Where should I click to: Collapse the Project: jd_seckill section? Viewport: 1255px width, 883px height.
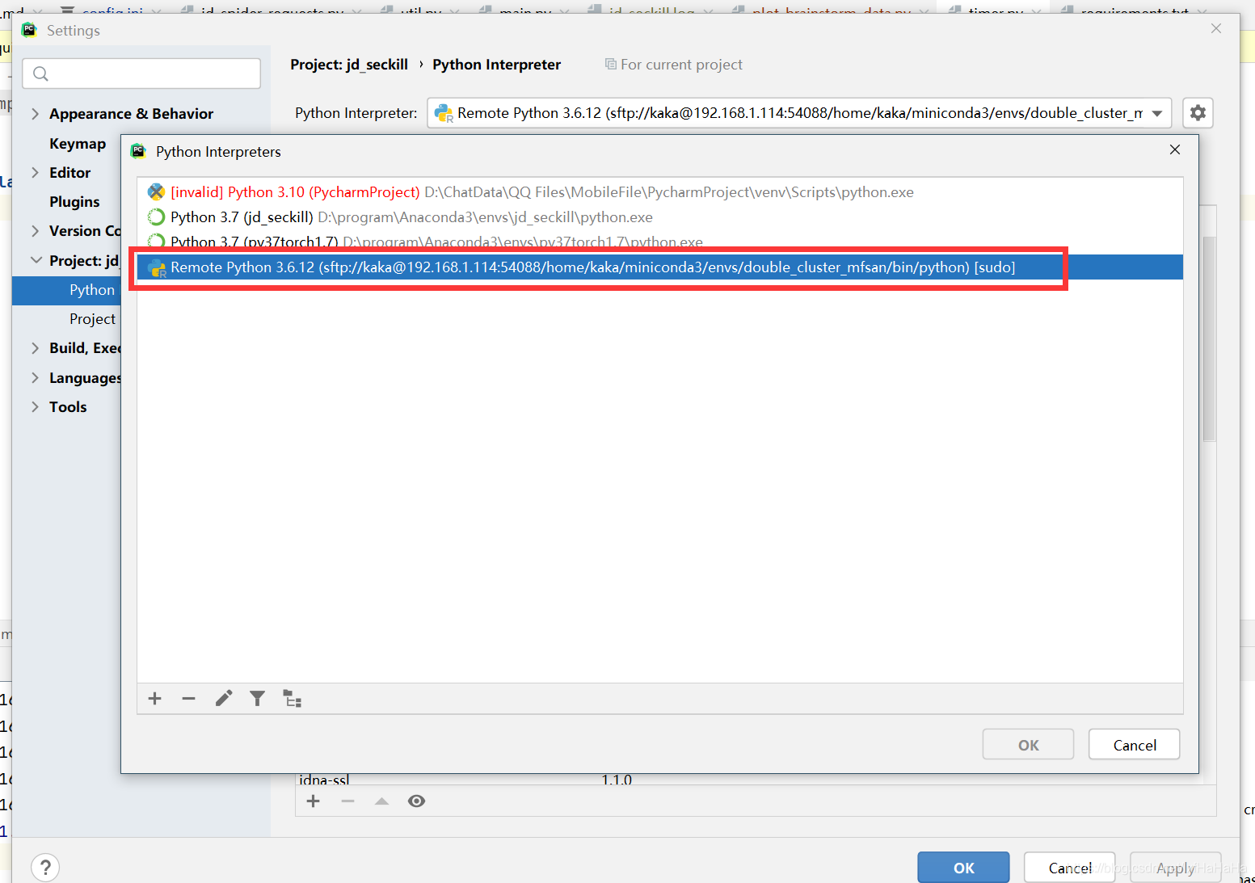point(36,260)
